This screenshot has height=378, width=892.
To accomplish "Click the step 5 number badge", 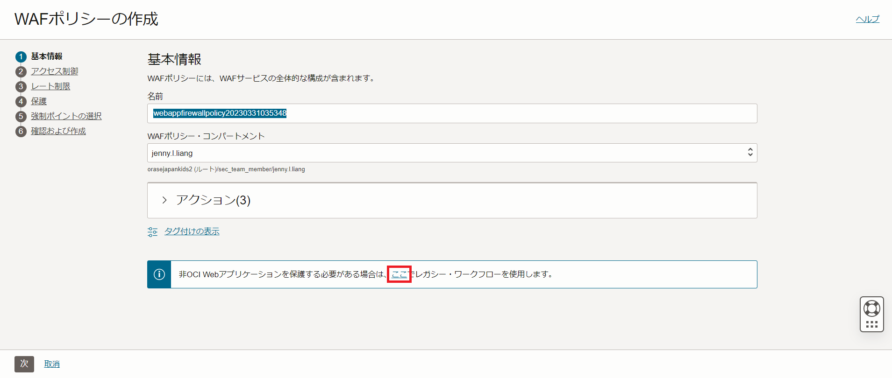I will click(x=21, y=117).
